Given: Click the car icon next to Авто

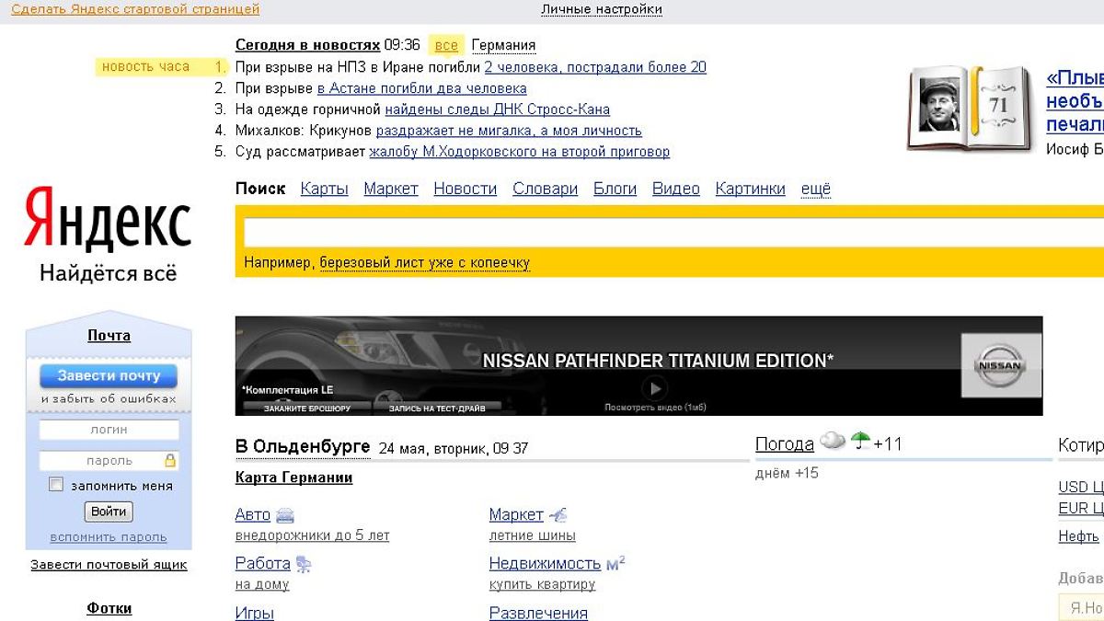Looking at the screenshot, I should tap(285, 515).
